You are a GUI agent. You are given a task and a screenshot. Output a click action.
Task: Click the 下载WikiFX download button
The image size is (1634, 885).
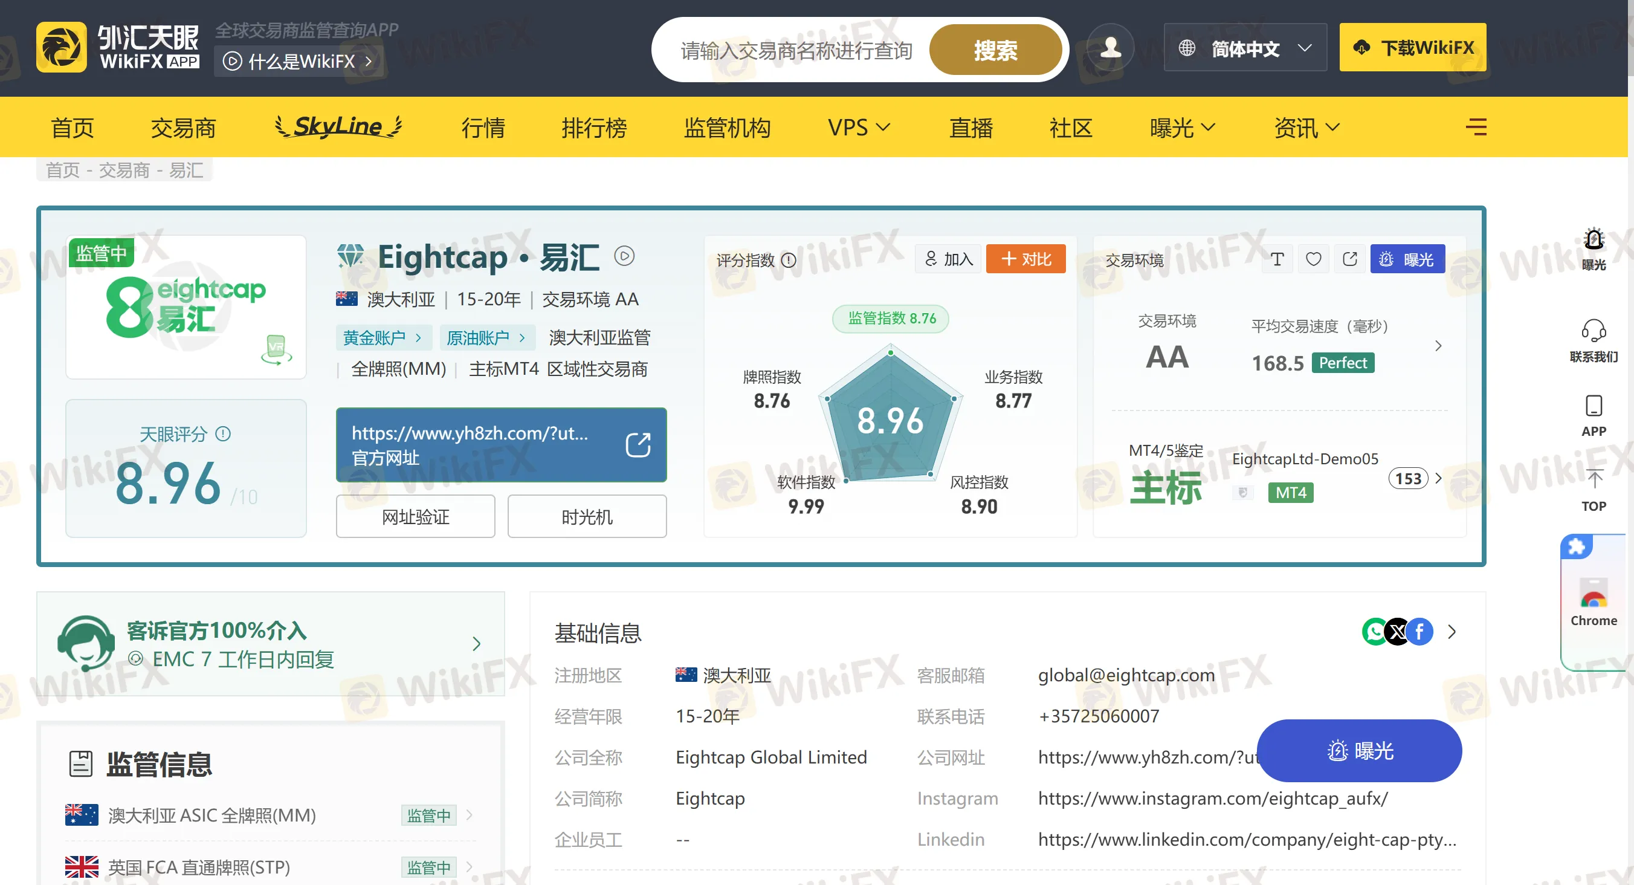coord(1413,48)
